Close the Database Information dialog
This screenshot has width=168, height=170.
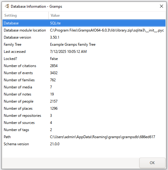coord(162,6)
